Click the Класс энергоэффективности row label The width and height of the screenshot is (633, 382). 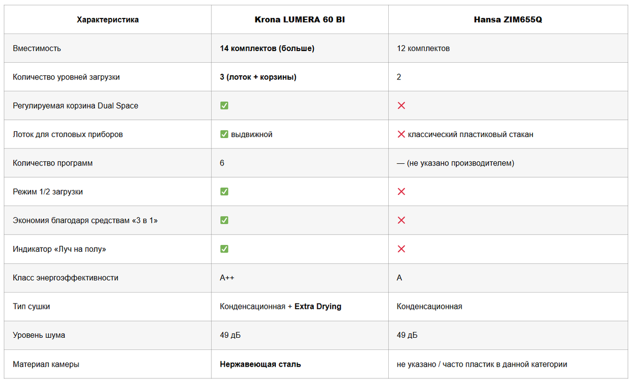[x=65, y=278]
